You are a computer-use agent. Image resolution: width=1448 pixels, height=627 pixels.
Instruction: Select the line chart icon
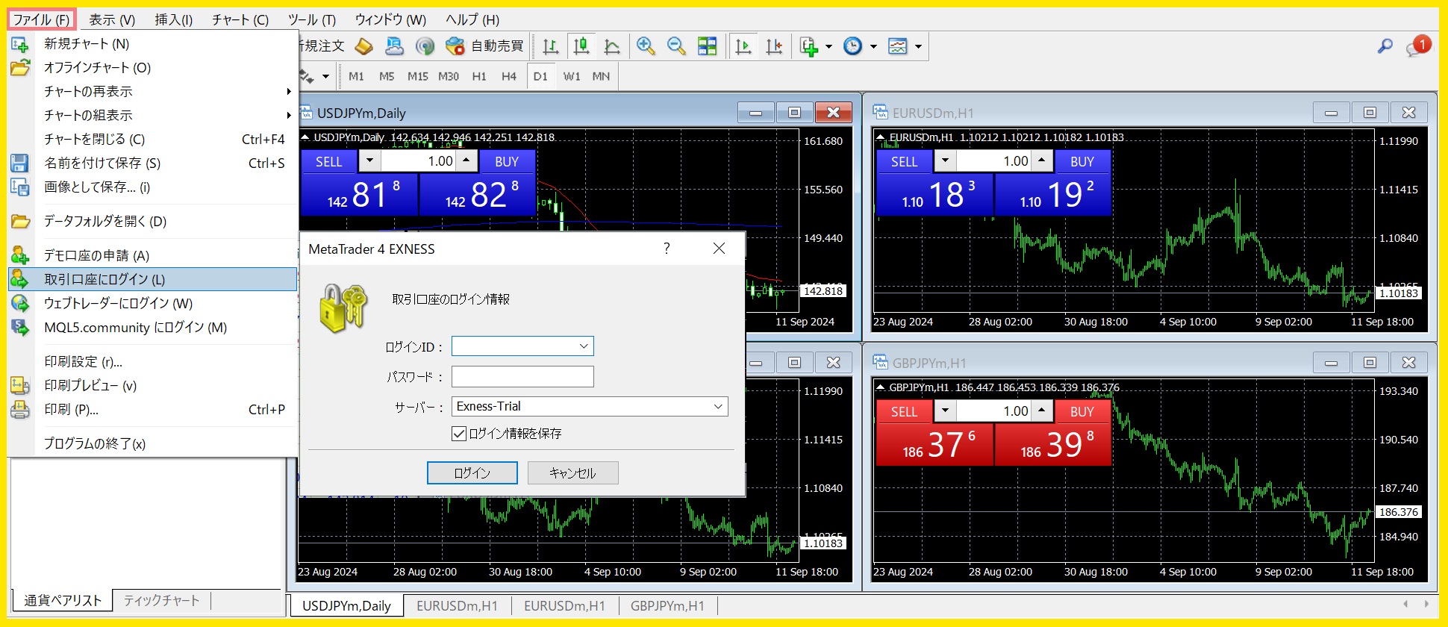pos(612,46)
